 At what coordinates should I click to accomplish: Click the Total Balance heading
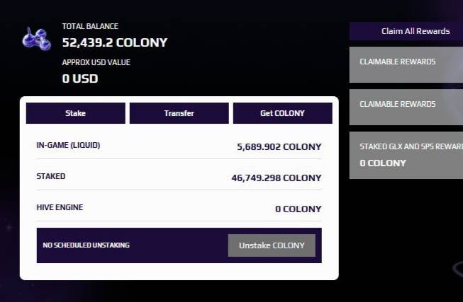tap(90, 26)
